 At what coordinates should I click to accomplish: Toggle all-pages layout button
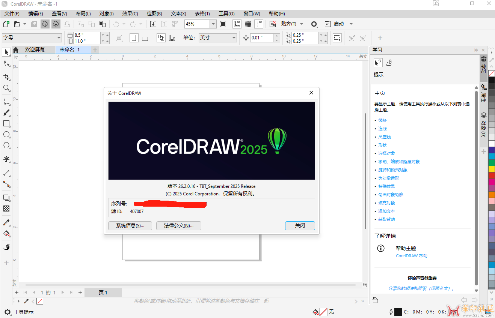click(161, 38)
